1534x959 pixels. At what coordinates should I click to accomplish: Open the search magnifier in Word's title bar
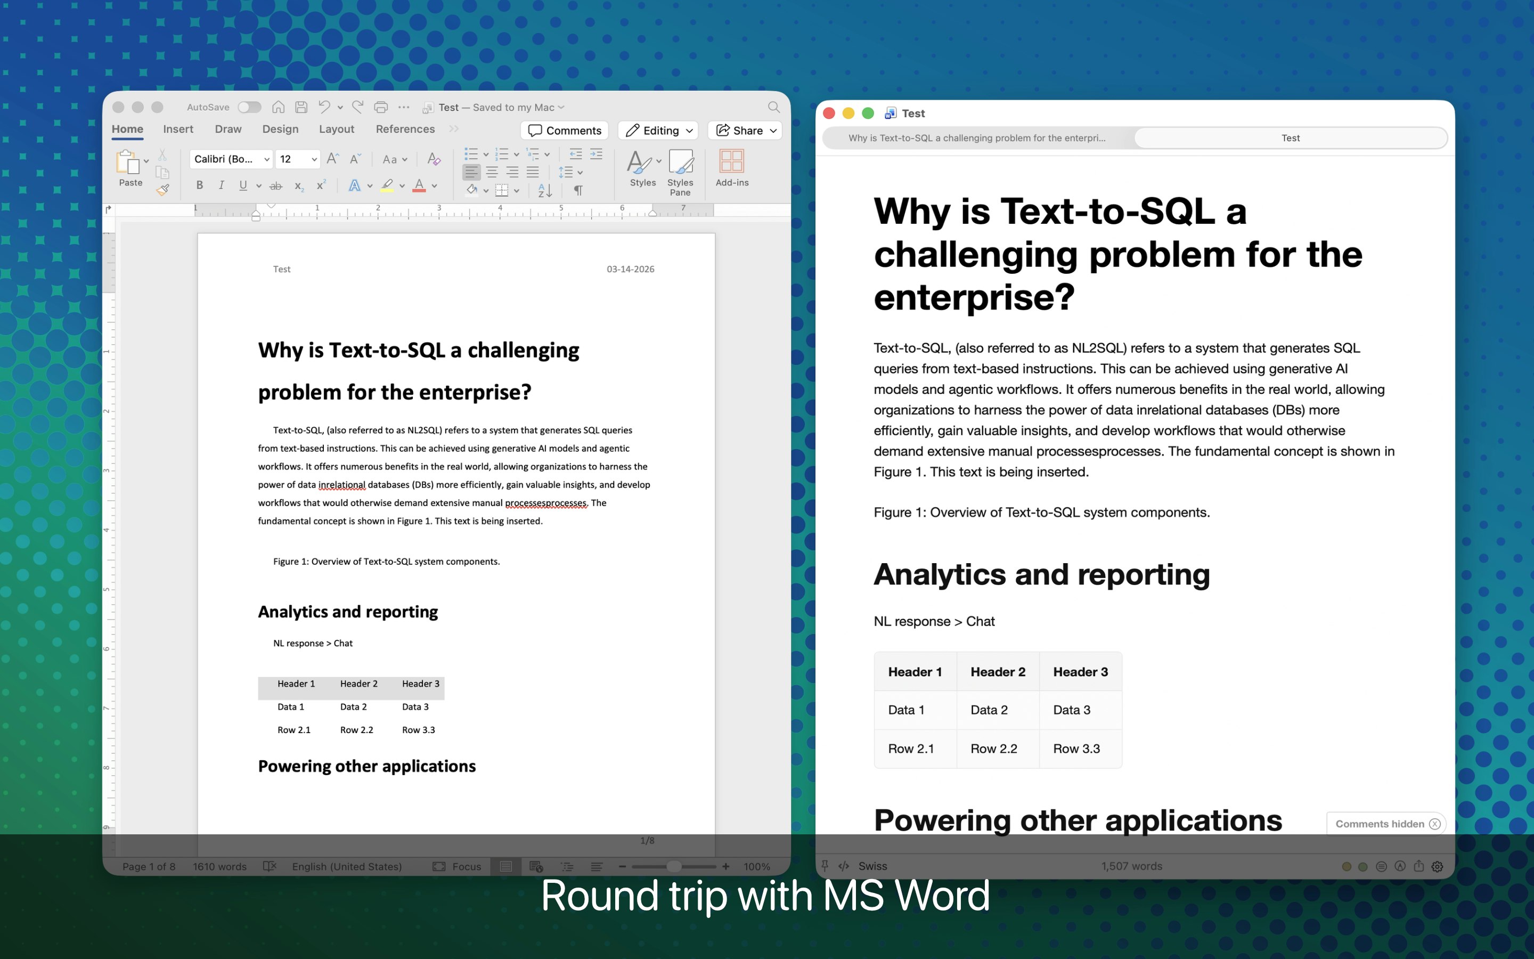[773, 107]
